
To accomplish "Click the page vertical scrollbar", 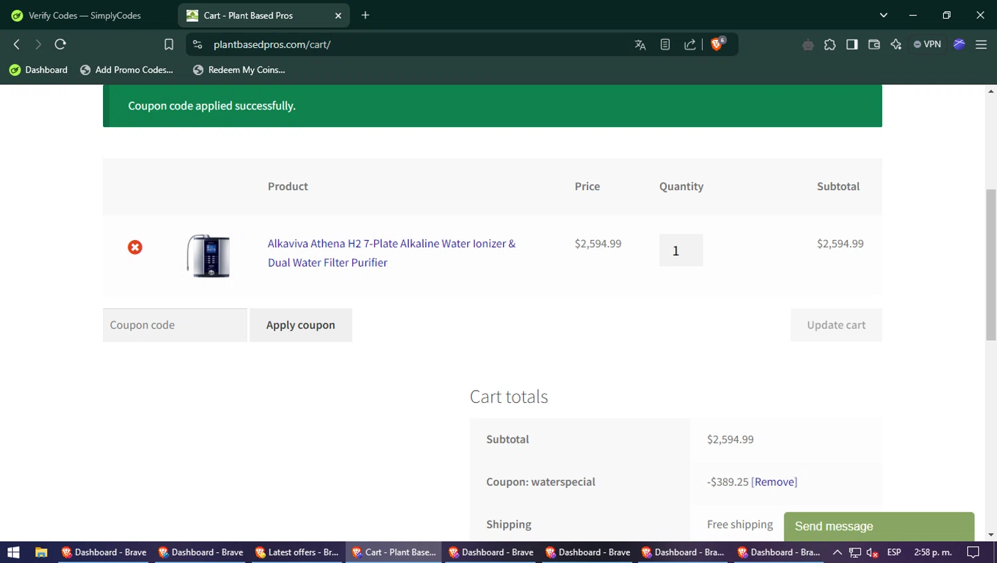I will pos(991,264).
